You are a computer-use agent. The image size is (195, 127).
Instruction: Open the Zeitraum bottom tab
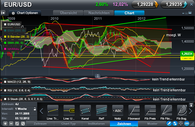[x=40, y=124]
